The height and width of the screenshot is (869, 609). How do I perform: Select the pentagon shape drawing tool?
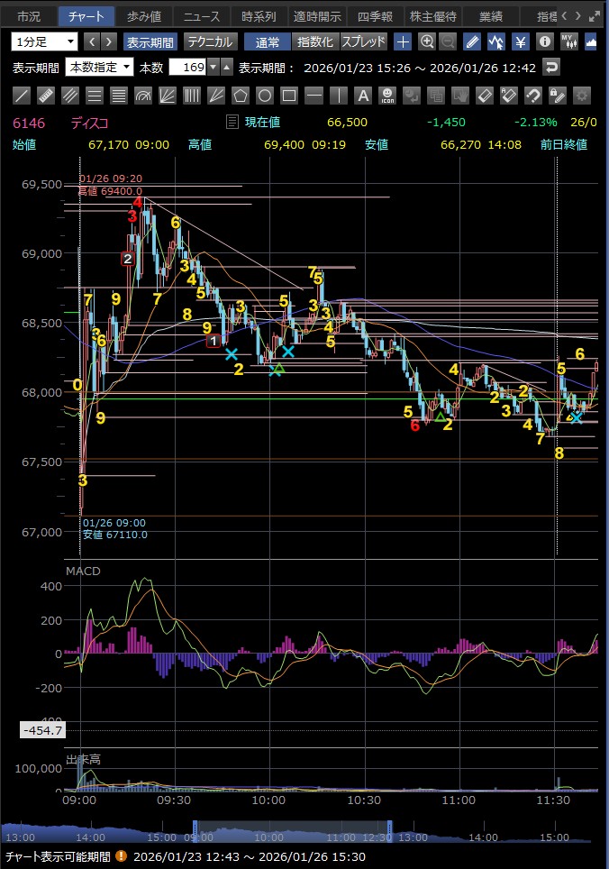click(x=241, y=96)
